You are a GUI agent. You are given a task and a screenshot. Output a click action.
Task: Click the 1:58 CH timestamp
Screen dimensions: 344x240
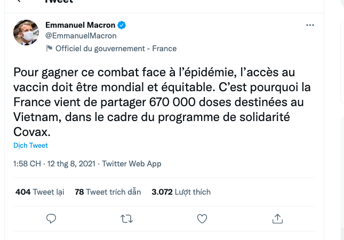[27, 164]
